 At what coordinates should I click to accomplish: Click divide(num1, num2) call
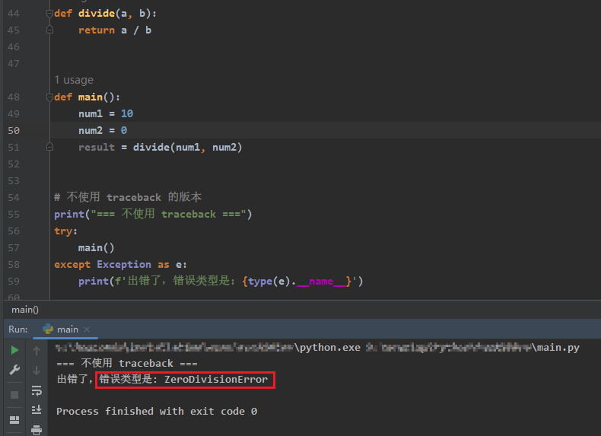[187, 148]
